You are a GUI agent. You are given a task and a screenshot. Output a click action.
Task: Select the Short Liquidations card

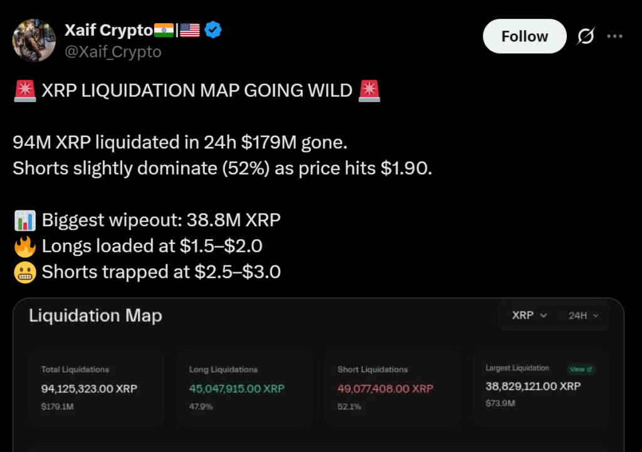(392, 388)
